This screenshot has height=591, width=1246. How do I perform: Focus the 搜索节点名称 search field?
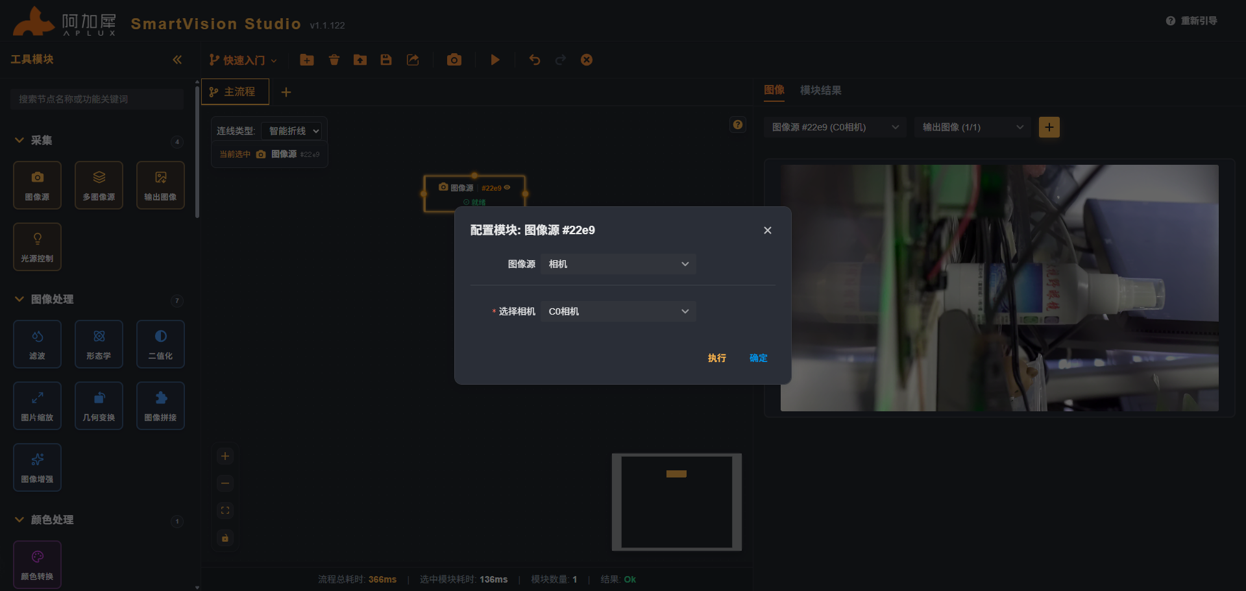click(x=97, y=99)
